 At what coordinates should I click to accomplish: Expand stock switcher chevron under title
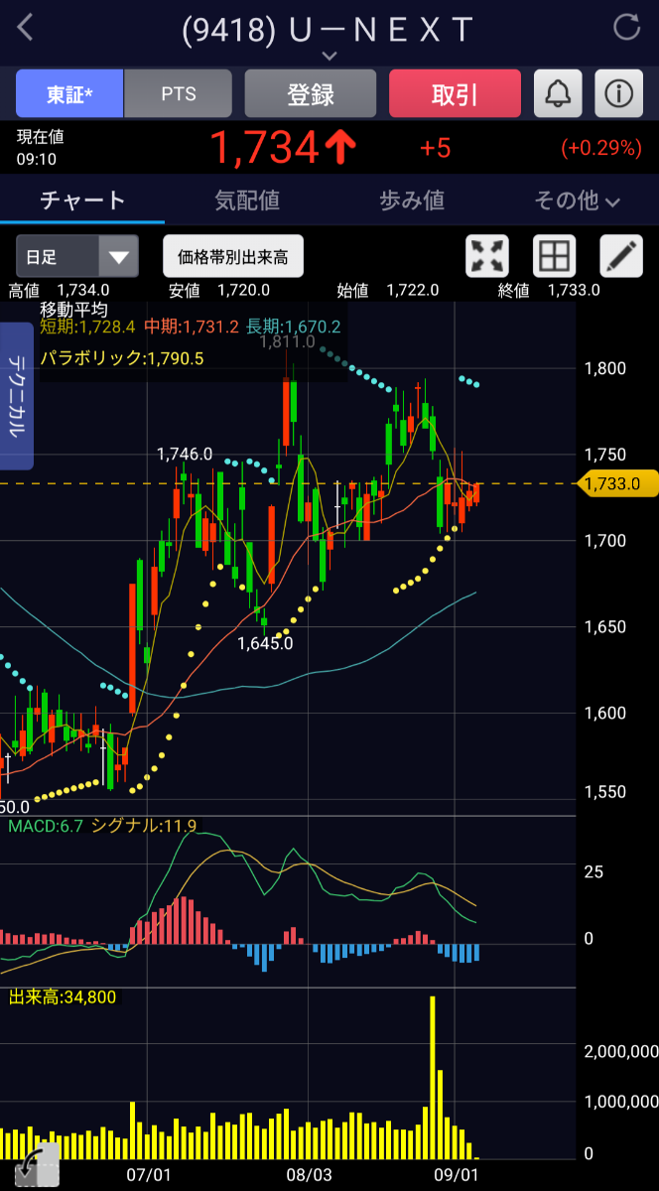coord(329,57)
